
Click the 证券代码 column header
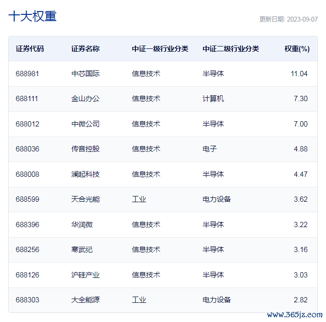point(30,49)
